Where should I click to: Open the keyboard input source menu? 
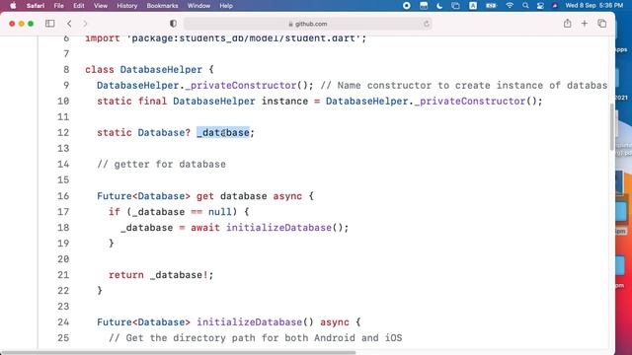[473, 6]
